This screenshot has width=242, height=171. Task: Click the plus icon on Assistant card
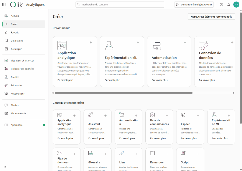[105, 115]
